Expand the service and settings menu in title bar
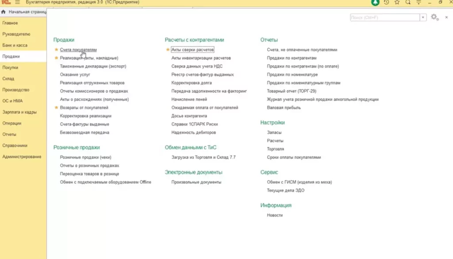453x259 pixels. (418, 3)
